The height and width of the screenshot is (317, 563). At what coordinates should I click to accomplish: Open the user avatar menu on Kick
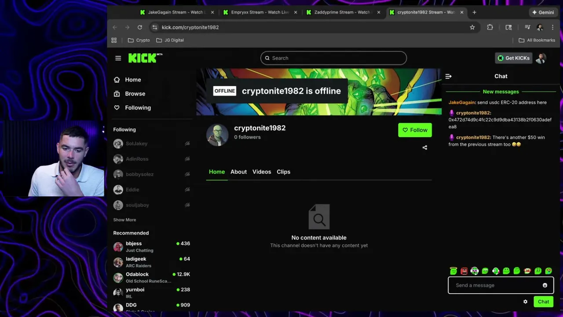coord(541,58)
